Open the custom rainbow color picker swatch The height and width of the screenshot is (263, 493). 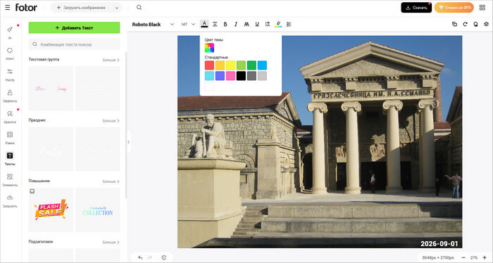click(x=209, y=48)
